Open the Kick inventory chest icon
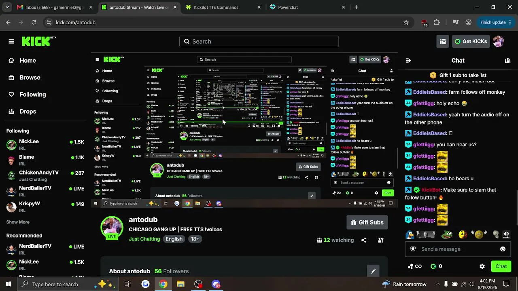 pos(443,41)
